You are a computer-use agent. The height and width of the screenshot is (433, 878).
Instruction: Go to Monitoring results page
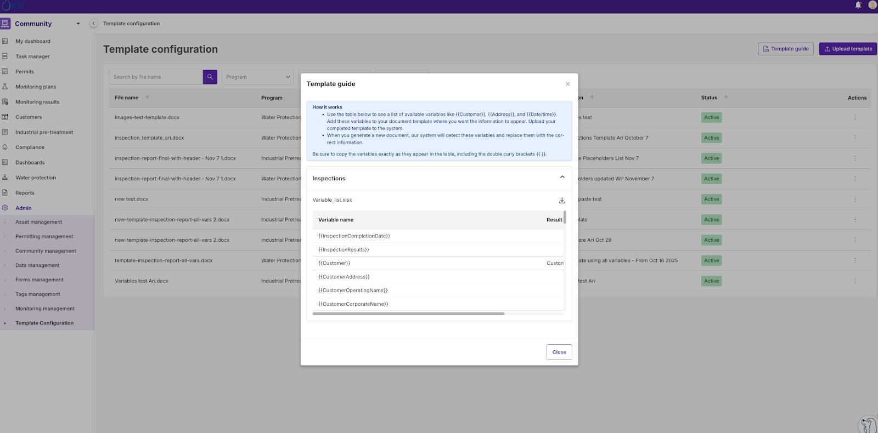pos(37,102)
